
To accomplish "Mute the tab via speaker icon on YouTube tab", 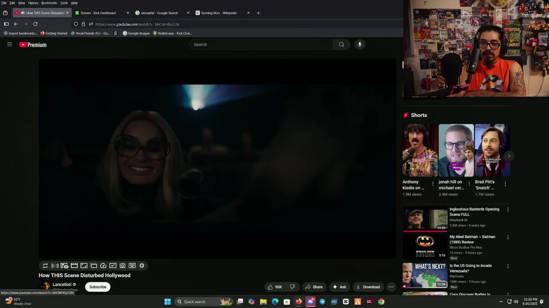I will click(23, 13).
